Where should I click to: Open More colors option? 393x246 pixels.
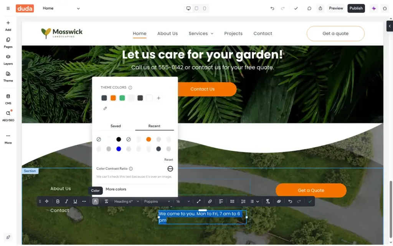116,189
